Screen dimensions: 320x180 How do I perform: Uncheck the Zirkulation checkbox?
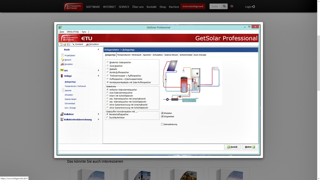[x=162, y=113]
